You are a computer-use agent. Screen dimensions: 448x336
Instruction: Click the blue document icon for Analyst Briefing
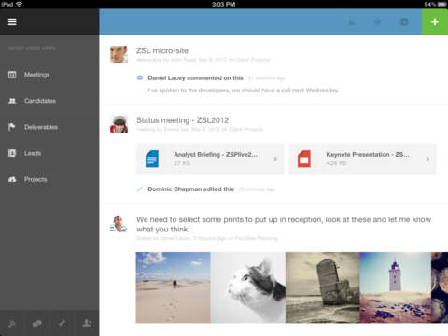(152, 159)
